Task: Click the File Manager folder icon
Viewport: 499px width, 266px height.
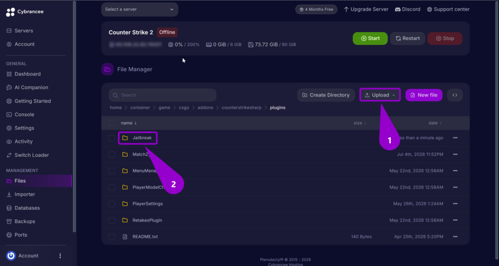Action: pyautogui.click(x=108, y=69)
